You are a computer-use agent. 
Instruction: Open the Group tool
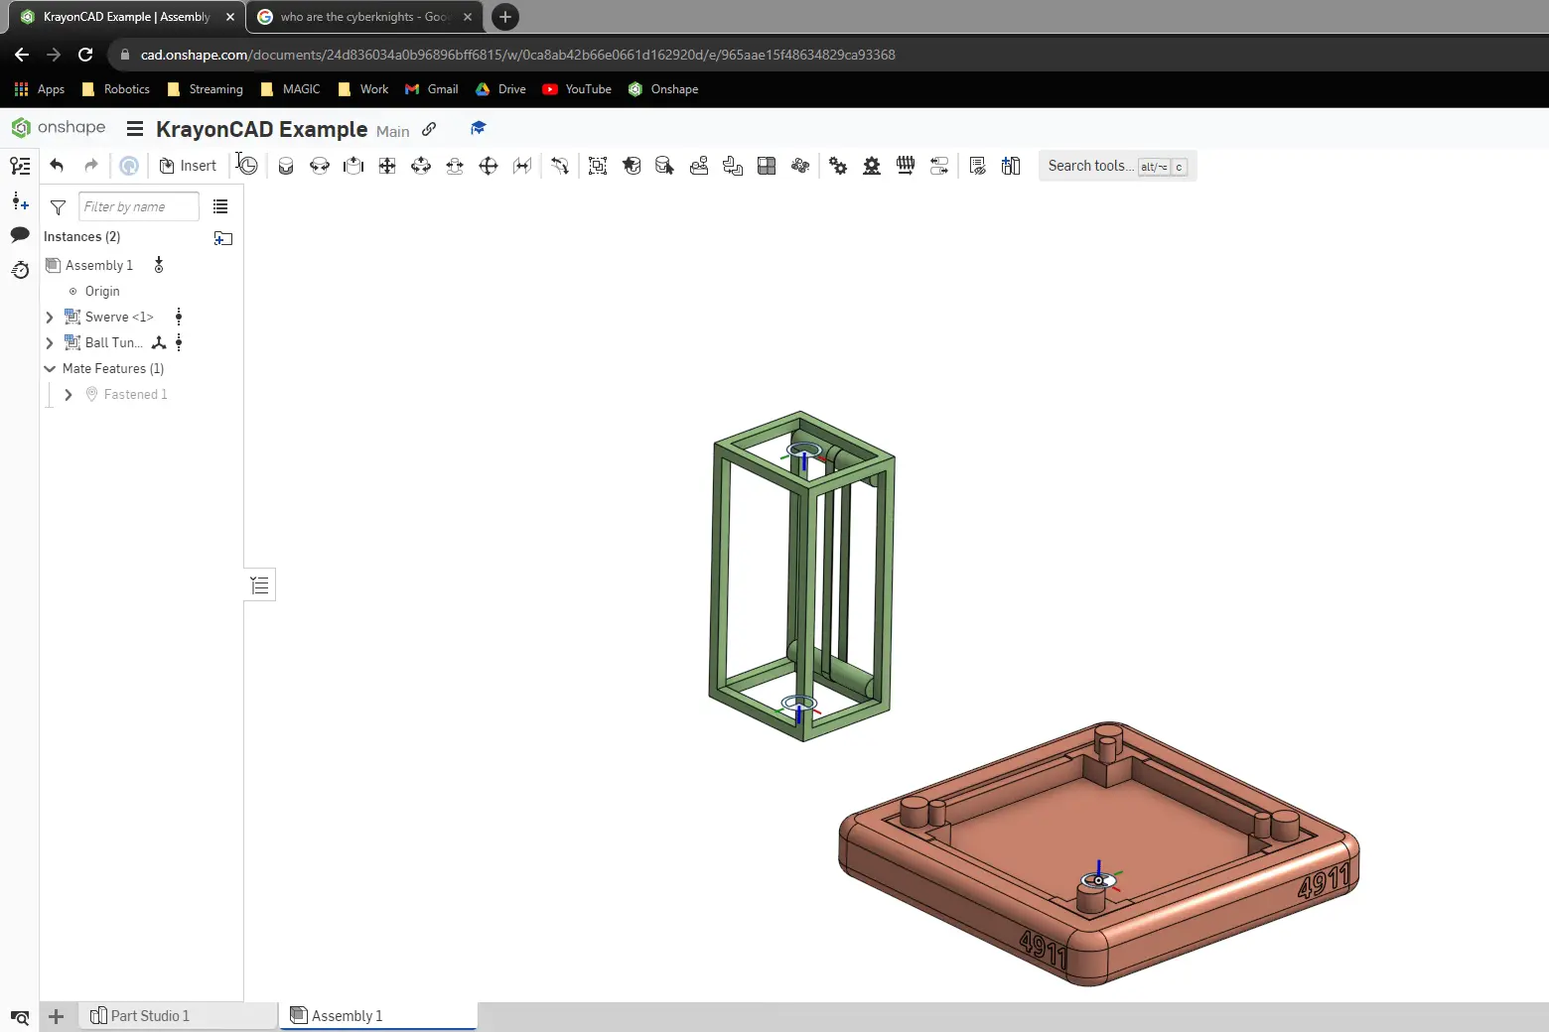pos(597,166)
